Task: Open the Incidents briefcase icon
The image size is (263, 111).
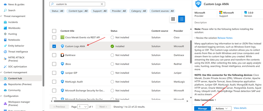Action: 5,22
